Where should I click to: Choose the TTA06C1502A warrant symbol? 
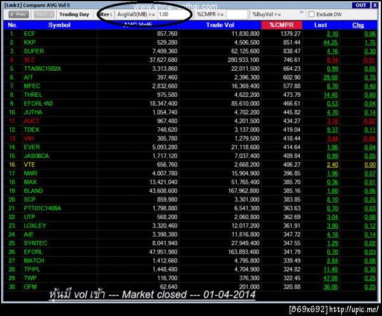click(43, 69)
